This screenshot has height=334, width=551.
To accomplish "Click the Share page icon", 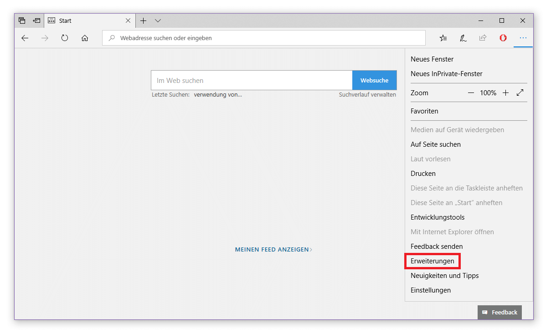I will [483, 38].
